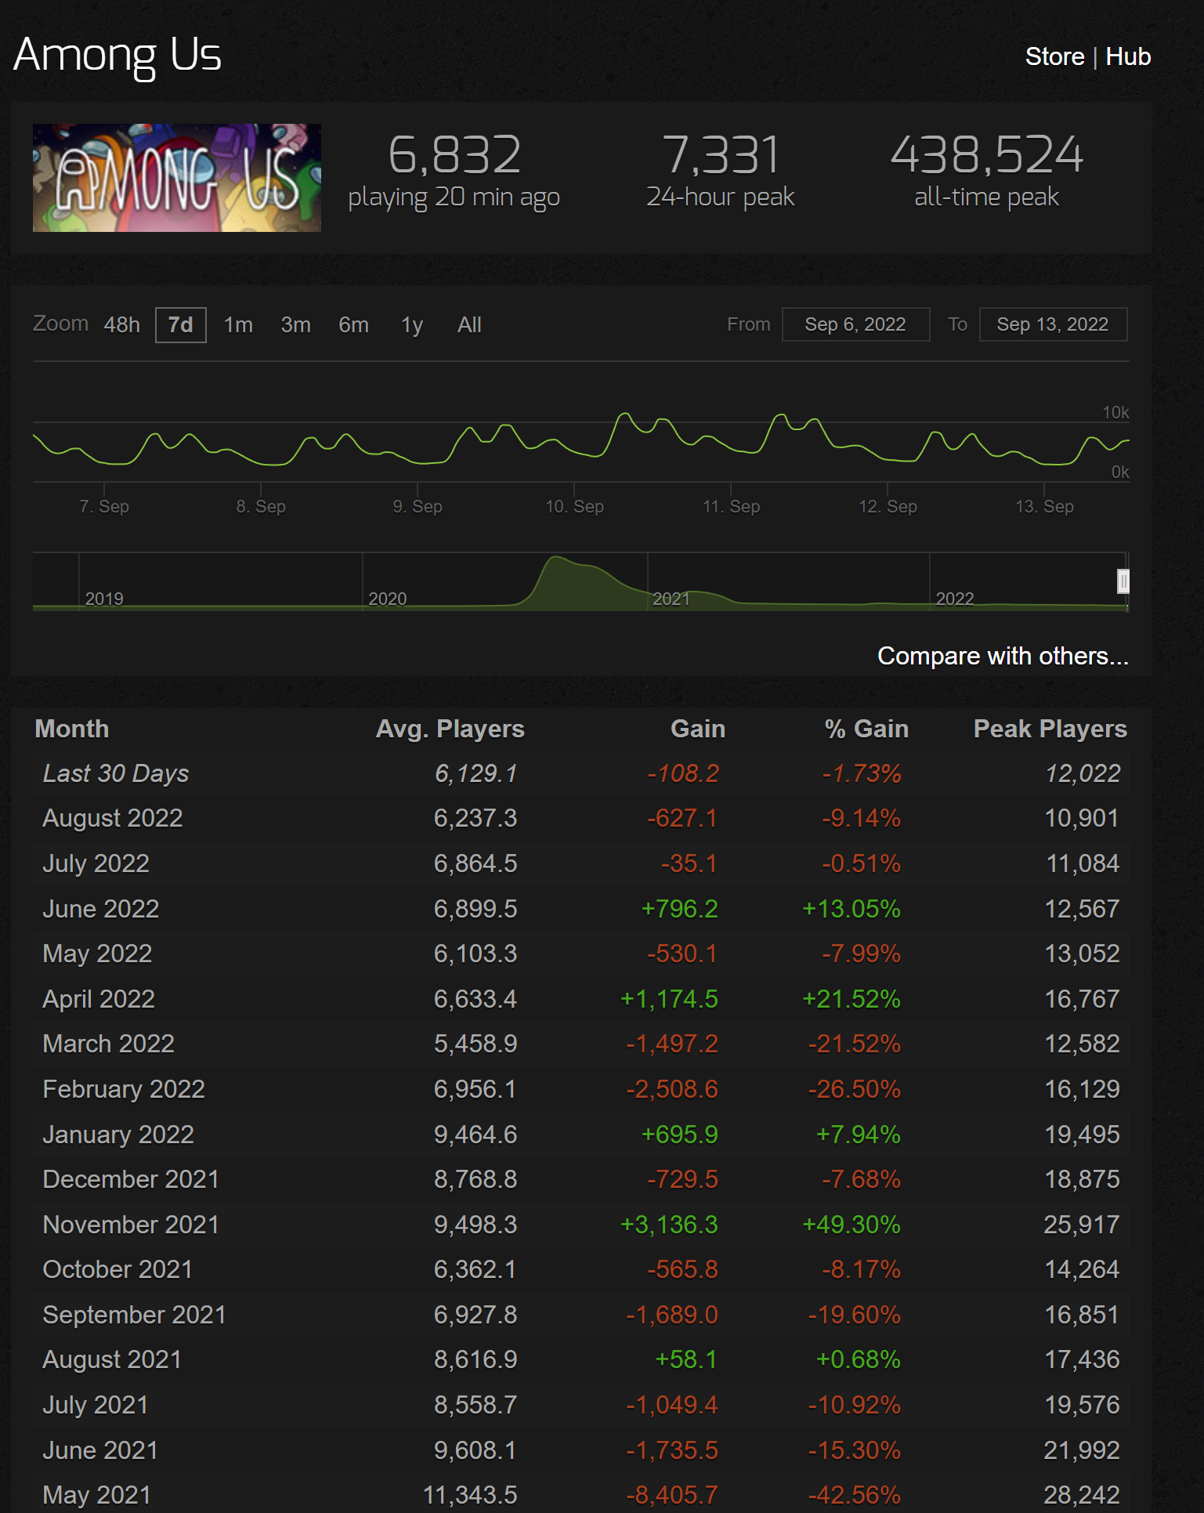Set chart zoom to 1y

[x=412, y=324]
